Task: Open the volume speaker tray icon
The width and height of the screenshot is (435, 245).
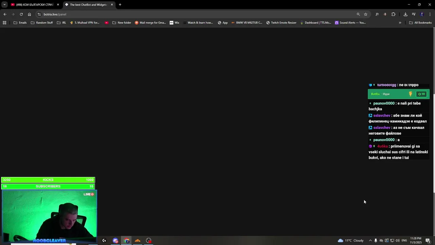Action: [397, 241]
